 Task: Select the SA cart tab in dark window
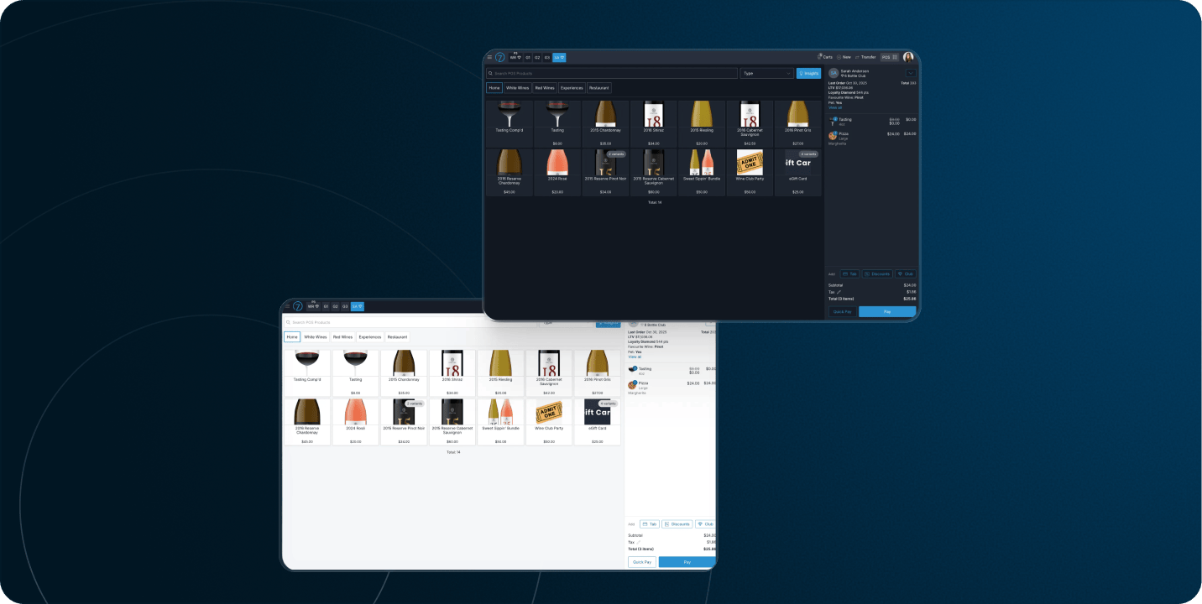(559, 57)
